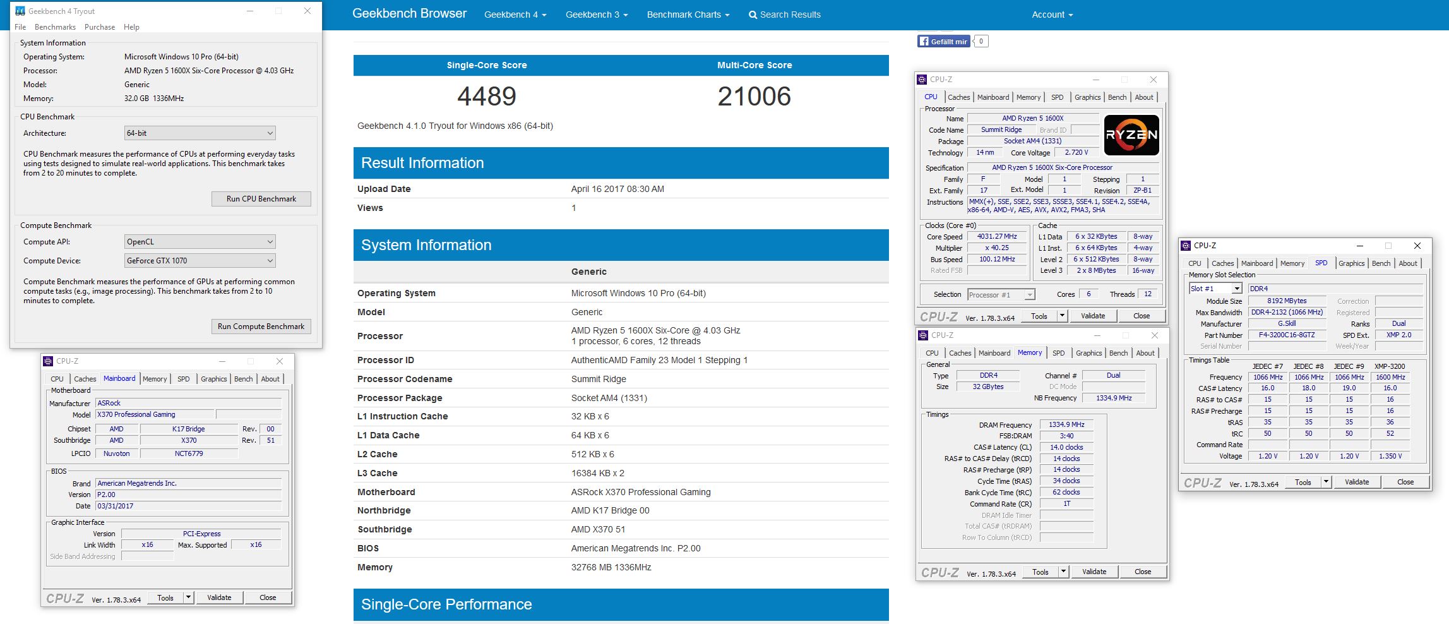Screen dimensions: 1449x624
Task: Open Tools arrow in CPU-Z Mainboard window
Action: pyautogui.click(x=188, y=597)
